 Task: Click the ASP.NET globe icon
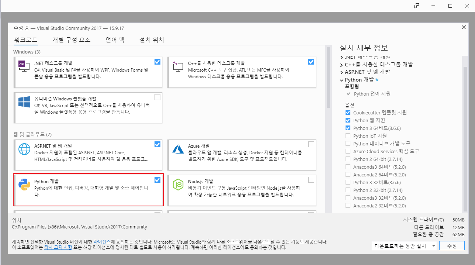point(24,149)
